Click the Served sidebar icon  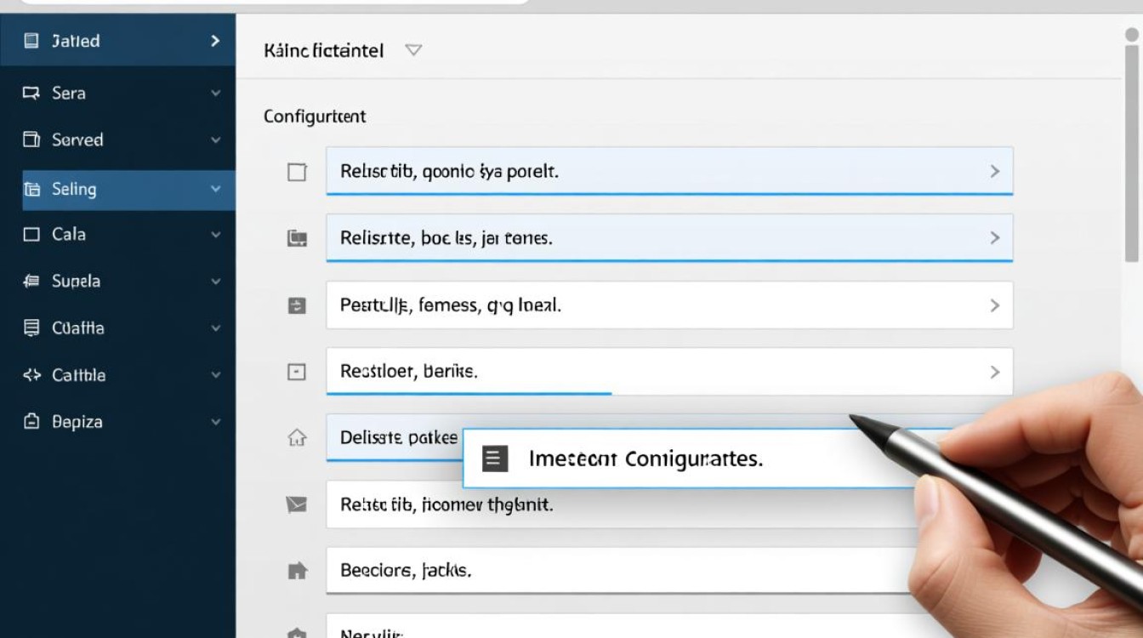[x=31, y=140]
